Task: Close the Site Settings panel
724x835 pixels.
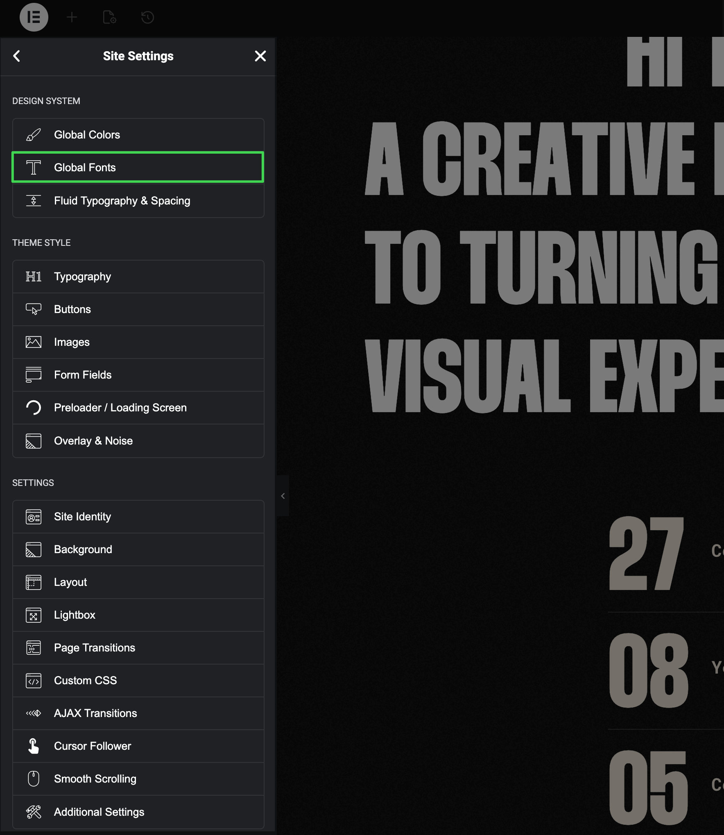Action: point(260,56)
